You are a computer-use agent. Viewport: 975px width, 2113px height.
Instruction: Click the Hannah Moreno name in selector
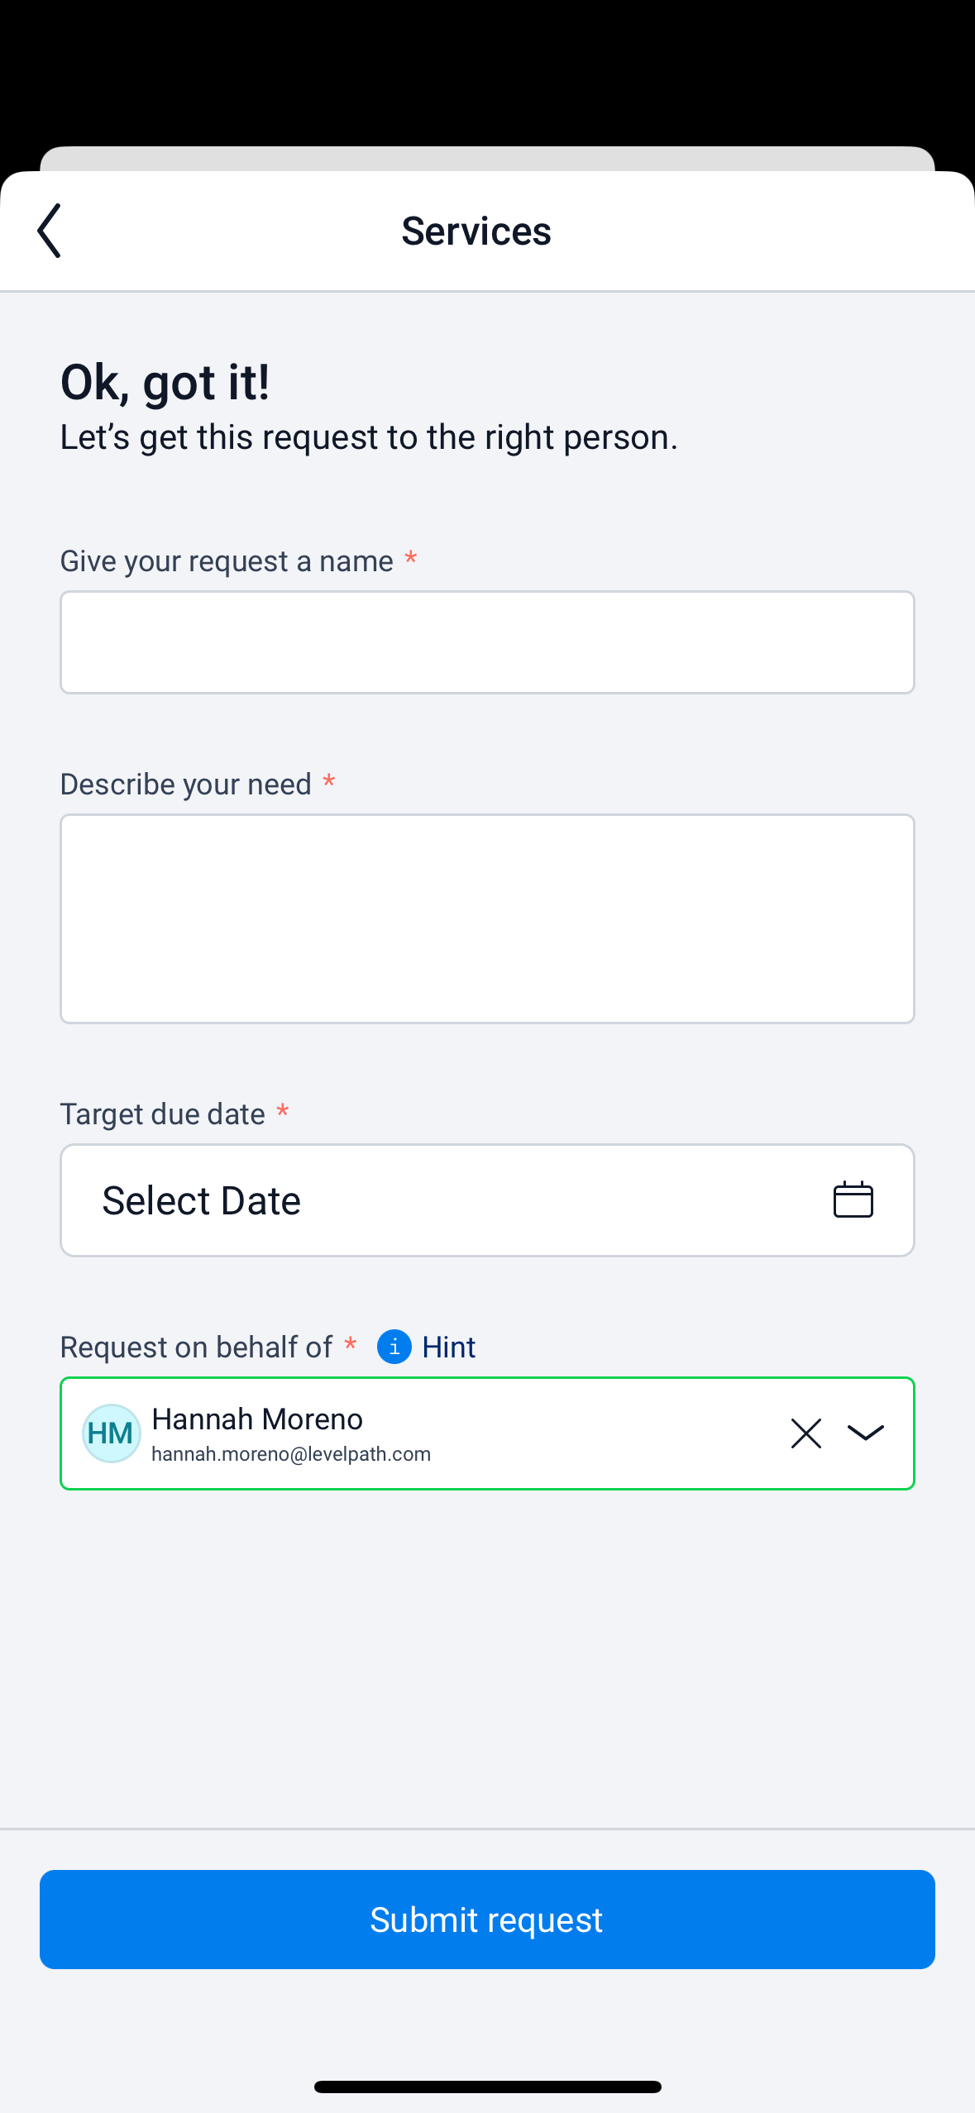[x=257, y=1419]
